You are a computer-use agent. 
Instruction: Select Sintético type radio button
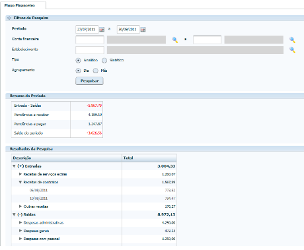click(x=104, y=60)
